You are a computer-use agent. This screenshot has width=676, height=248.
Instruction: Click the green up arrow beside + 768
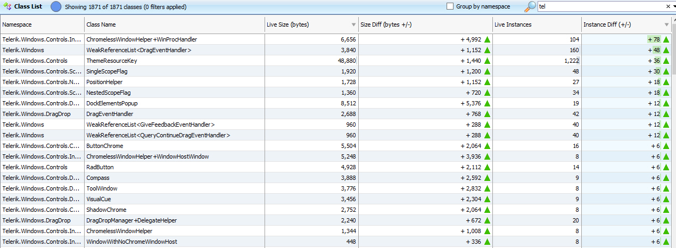[487, 114]
